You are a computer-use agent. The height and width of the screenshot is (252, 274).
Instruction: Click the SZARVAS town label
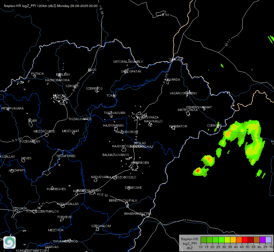pos(51,247)
